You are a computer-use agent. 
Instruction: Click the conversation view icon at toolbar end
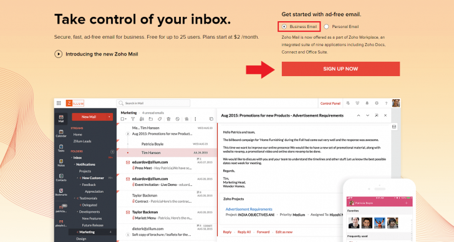211,119
